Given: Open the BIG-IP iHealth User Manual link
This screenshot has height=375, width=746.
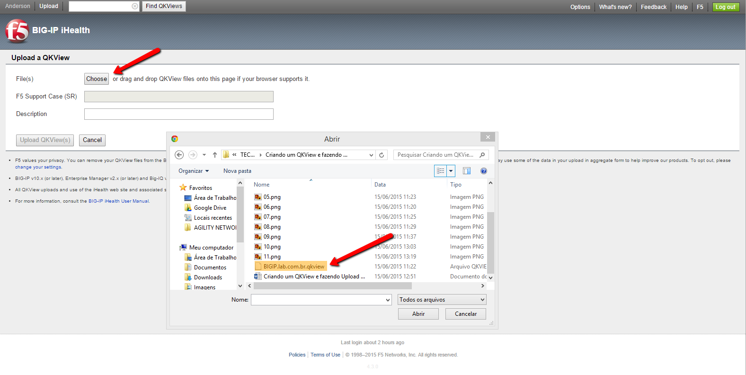Looking at the screenshot, I should point(118,201).
